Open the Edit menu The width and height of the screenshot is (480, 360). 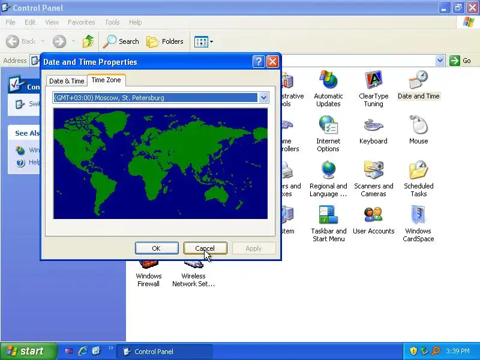(x=30, y=22)
